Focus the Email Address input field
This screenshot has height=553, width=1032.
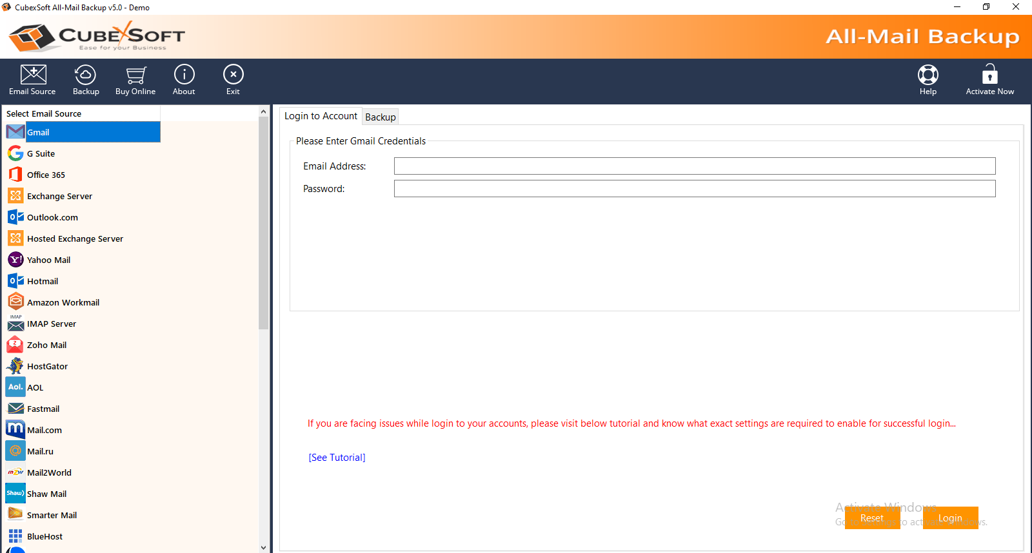click(695, 166)
